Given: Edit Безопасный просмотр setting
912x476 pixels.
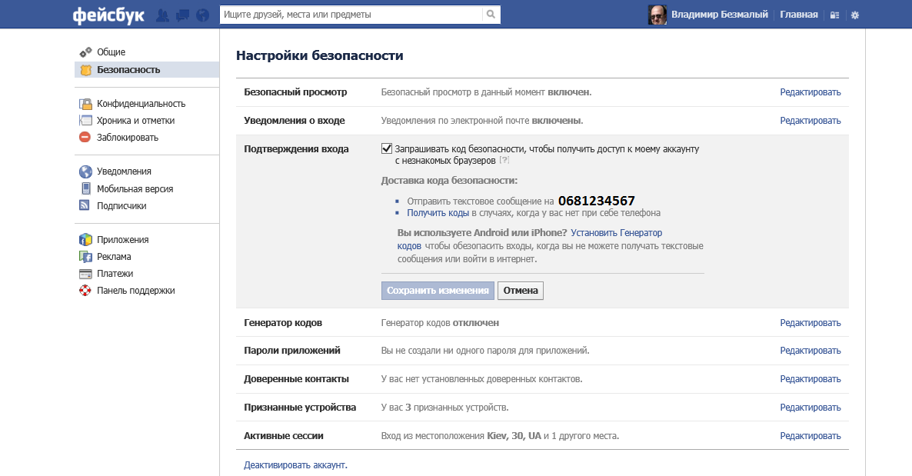Looking at the screenshot, I should (810, 92).
